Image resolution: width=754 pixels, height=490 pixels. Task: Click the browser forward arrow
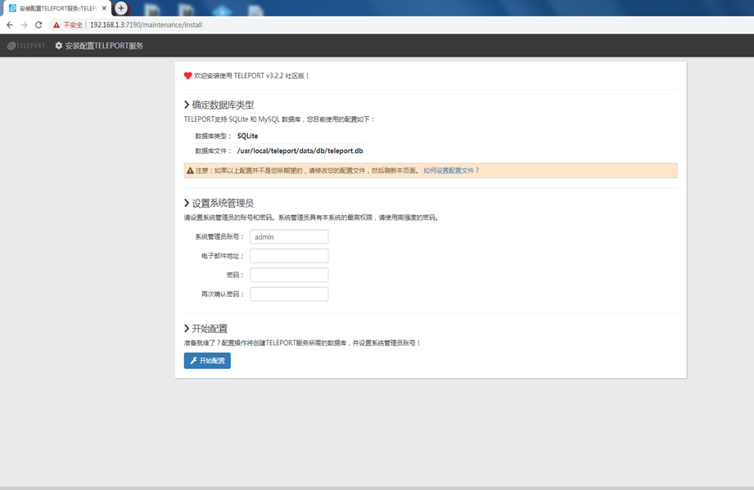pos(24,25)
